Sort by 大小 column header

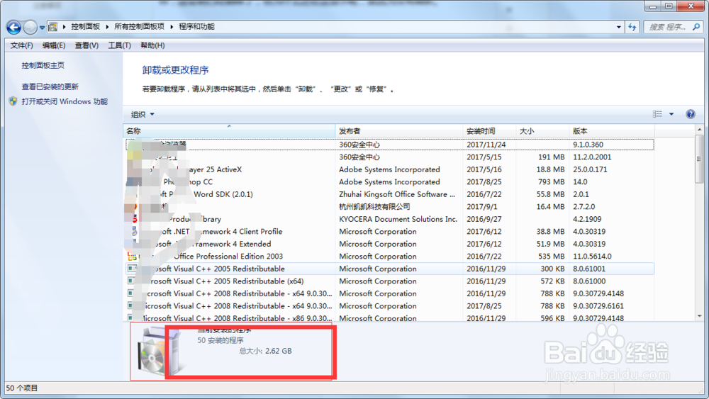click(542, 131)
